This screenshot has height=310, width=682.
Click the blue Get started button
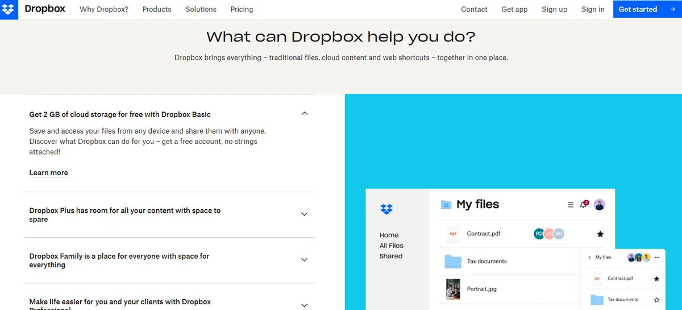pyautogui.click(x=647, y=9)
